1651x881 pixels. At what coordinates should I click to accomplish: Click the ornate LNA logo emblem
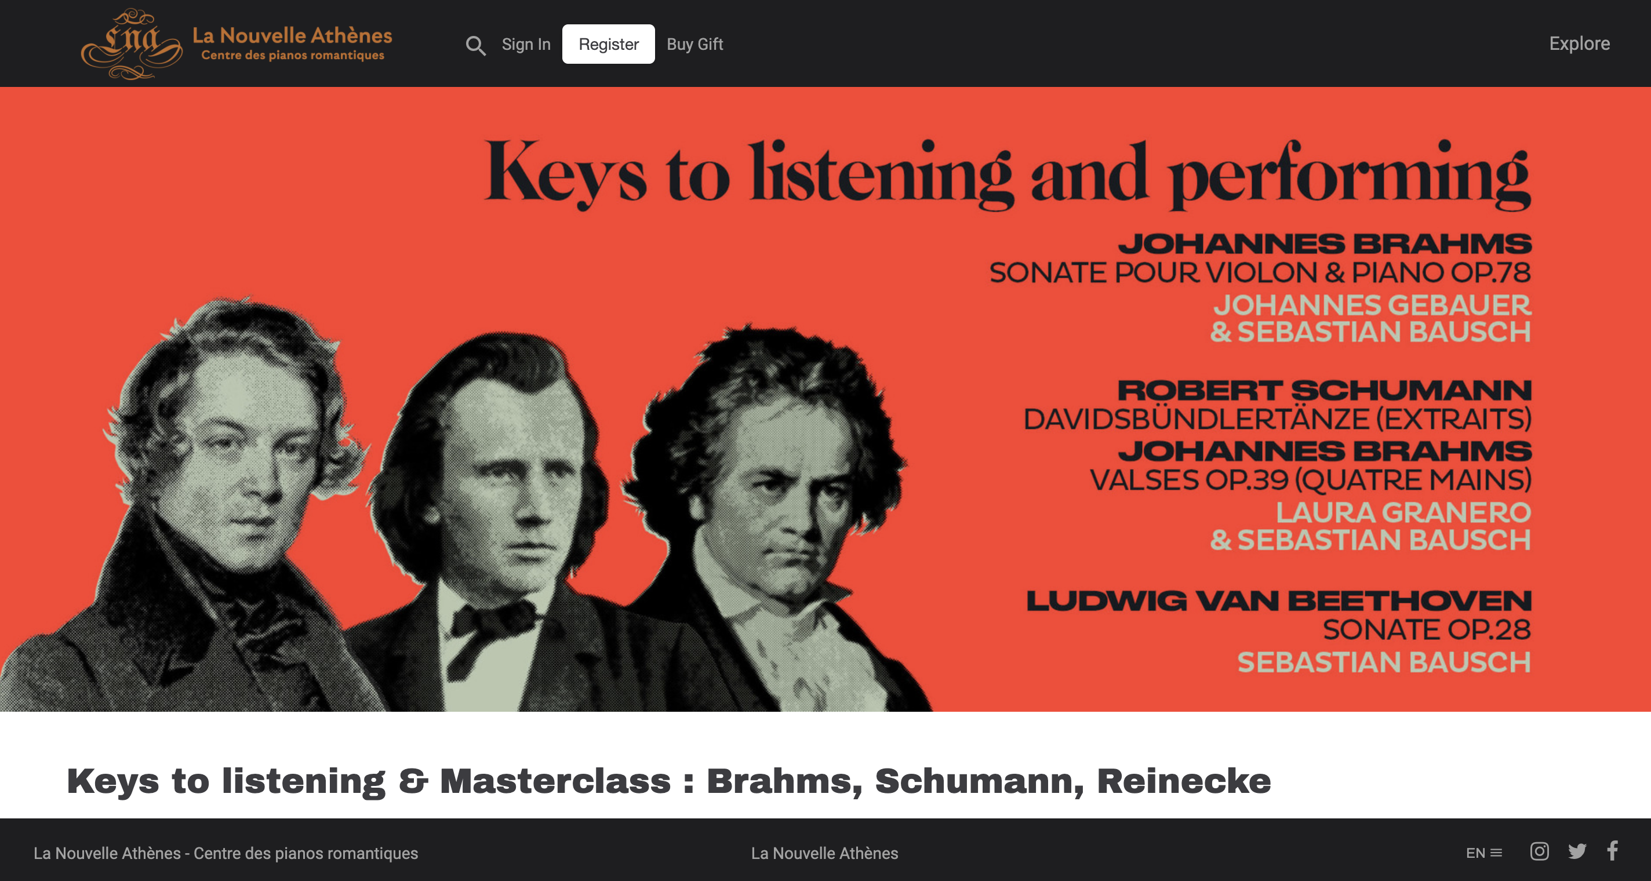(x=131, y=43)
